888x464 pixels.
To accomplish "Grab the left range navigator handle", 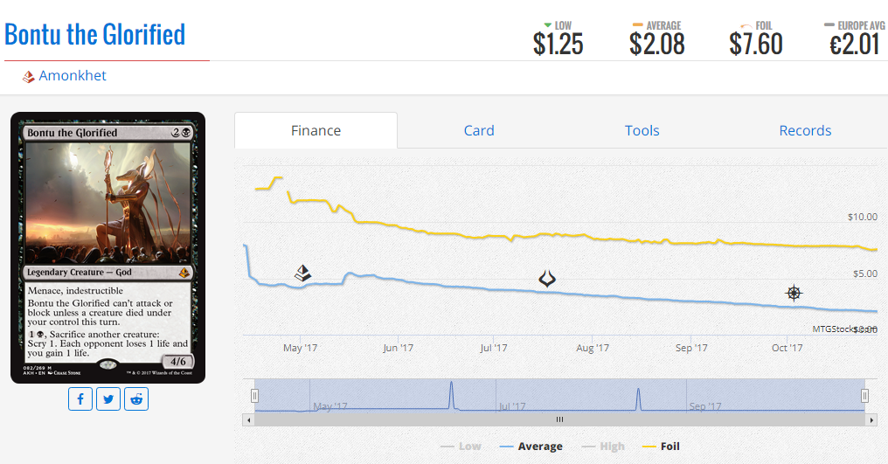I will pyautogui.click(x=255, y=396).
